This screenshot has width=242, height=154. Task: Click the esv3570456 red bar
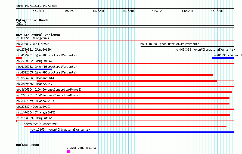(125, 87)
